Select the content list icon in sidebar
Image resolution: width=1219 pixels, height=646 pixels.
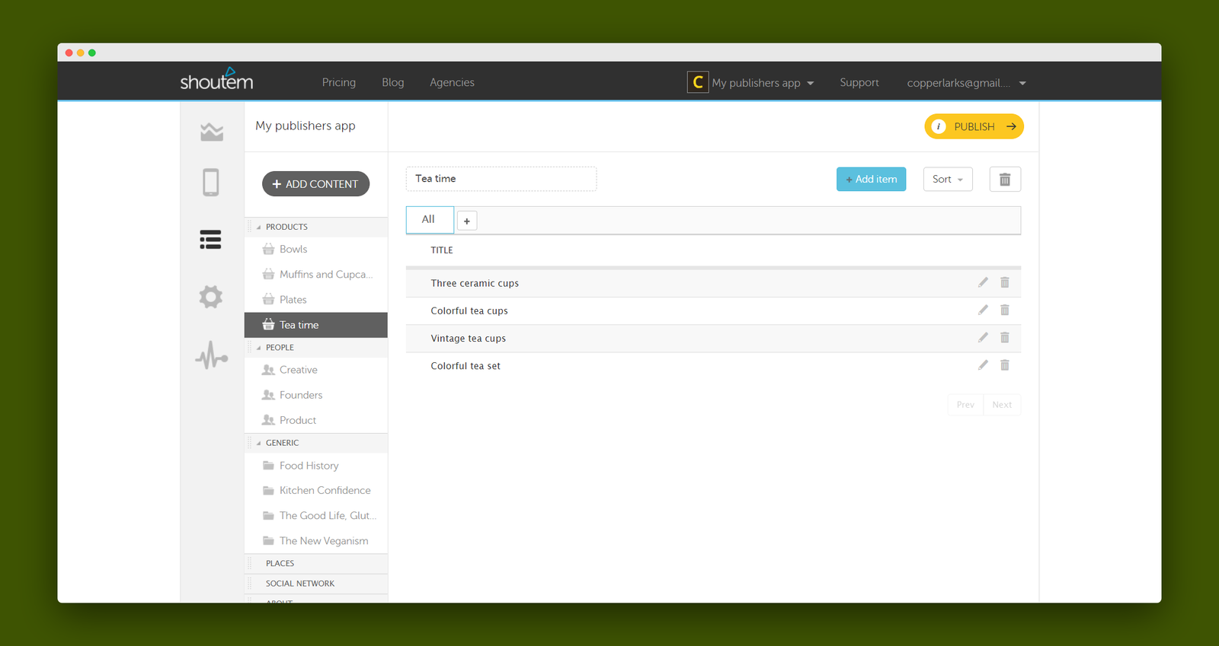pyautogui.click(x=211, y=240)
